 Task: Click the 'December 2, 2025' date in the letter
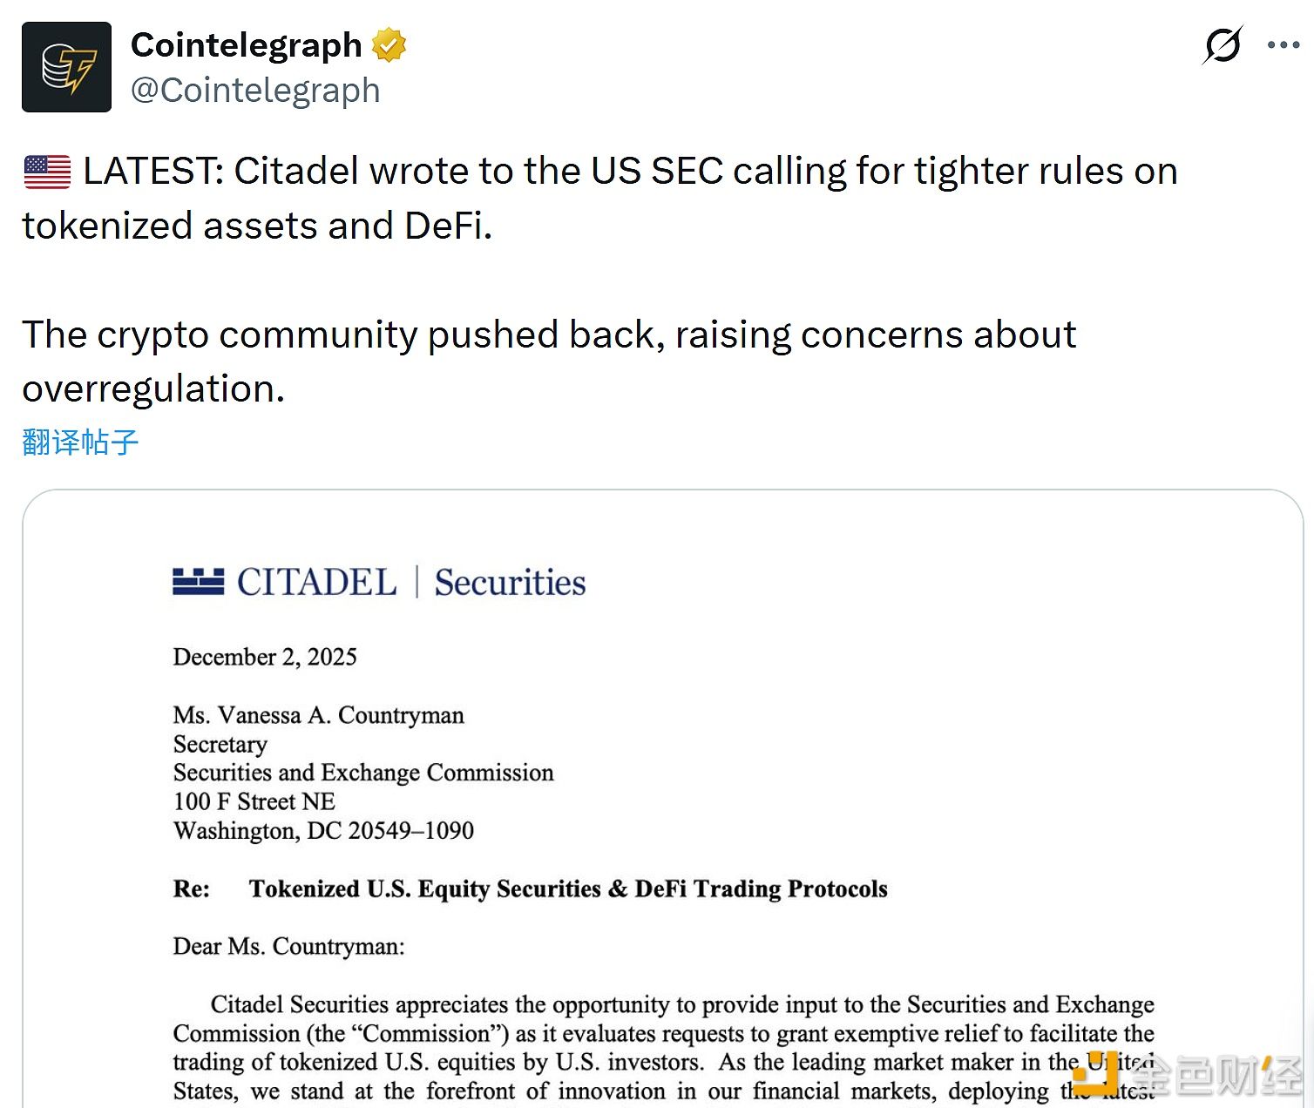pos(264,657)
